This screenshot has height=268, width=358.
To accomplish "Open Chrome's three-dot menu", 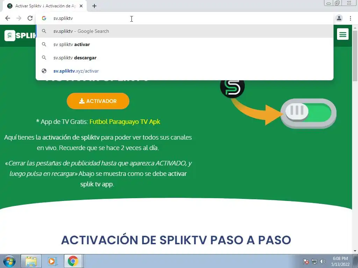I will click(350, 18).
